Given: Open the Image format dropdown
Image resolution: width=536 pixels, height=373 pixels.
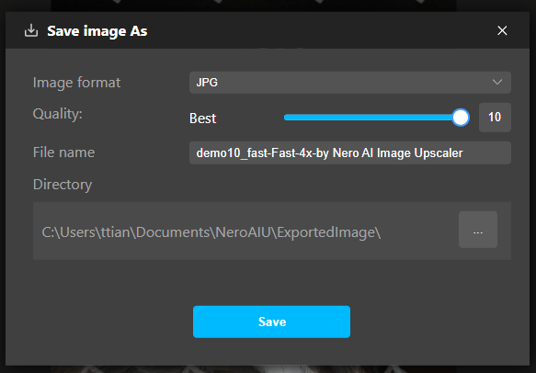Looking at the screenshot, I should pos(350,83).
